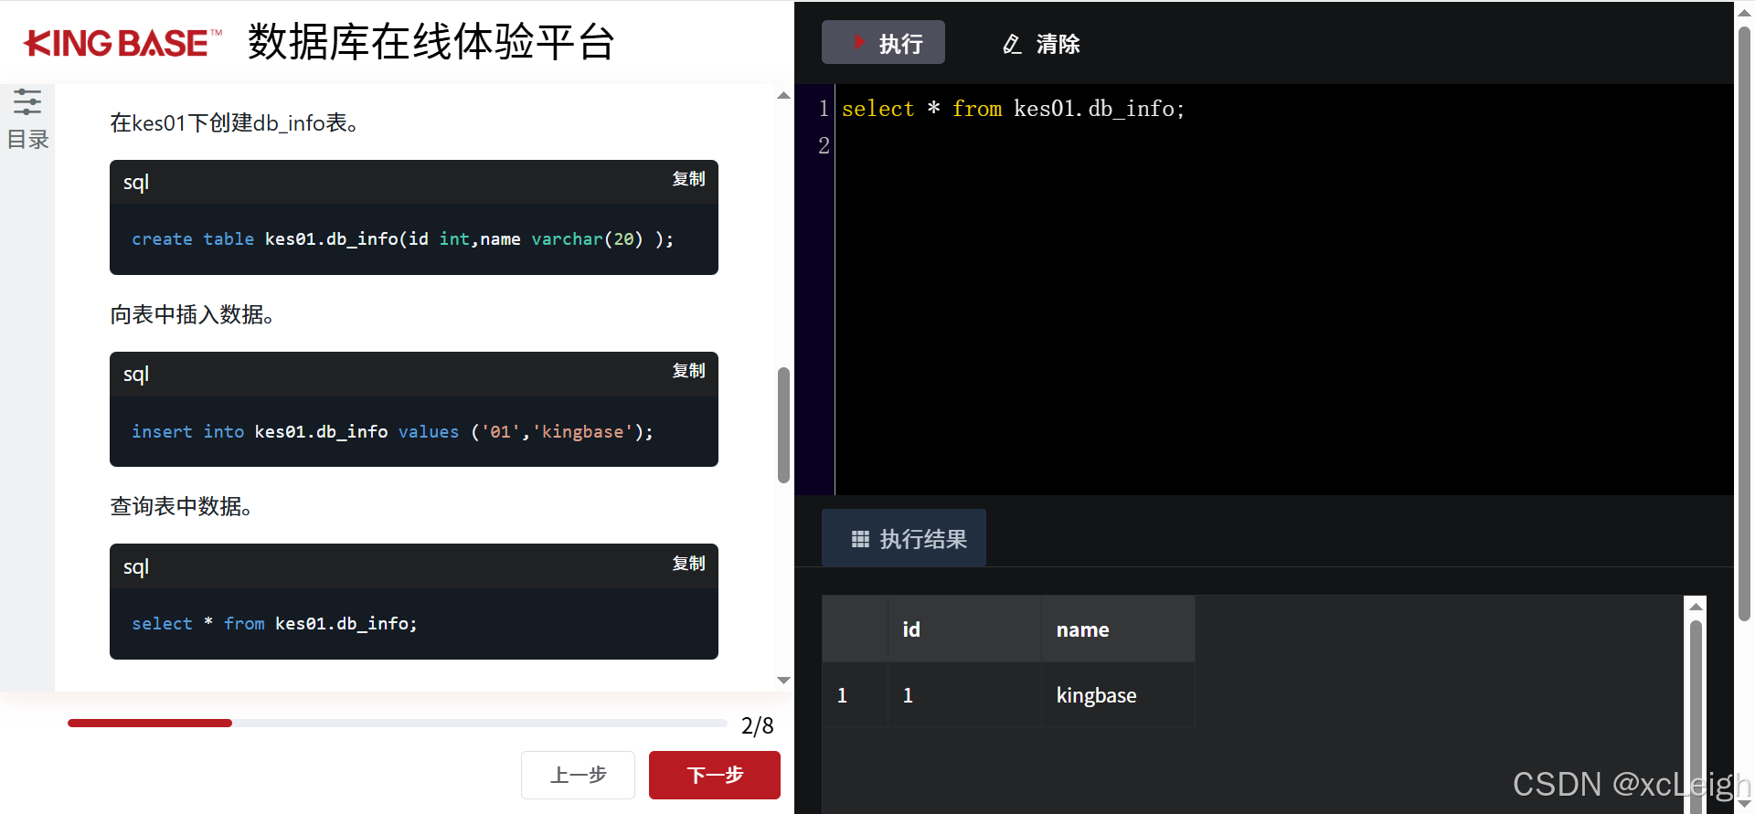
Task: Click the tutorial panel scrollbar thumb
Action: (783, 425)
